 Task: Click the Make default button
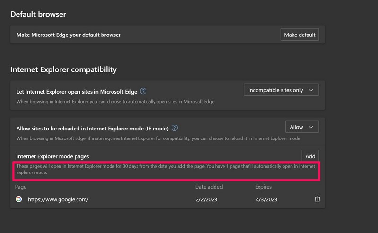(300, 35)
